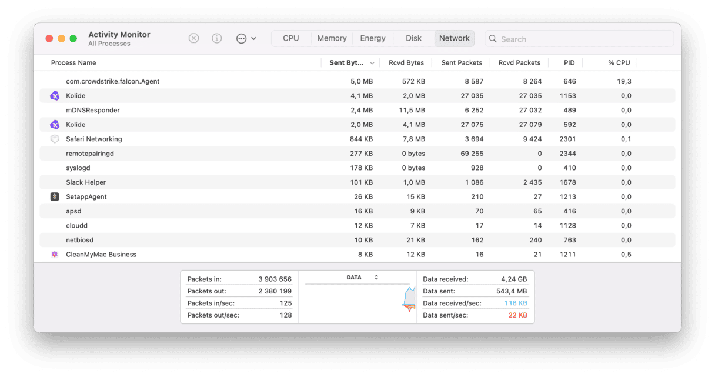Switch to the Memory tab
This screenshot has width=715, height=377.
tap(332, 38)
